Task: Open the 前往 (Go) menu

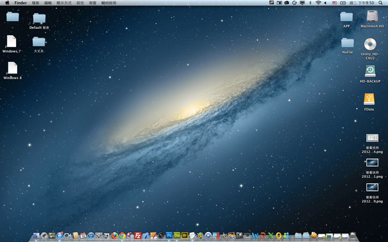Action: pyautogui.click(x=80, y=3)
